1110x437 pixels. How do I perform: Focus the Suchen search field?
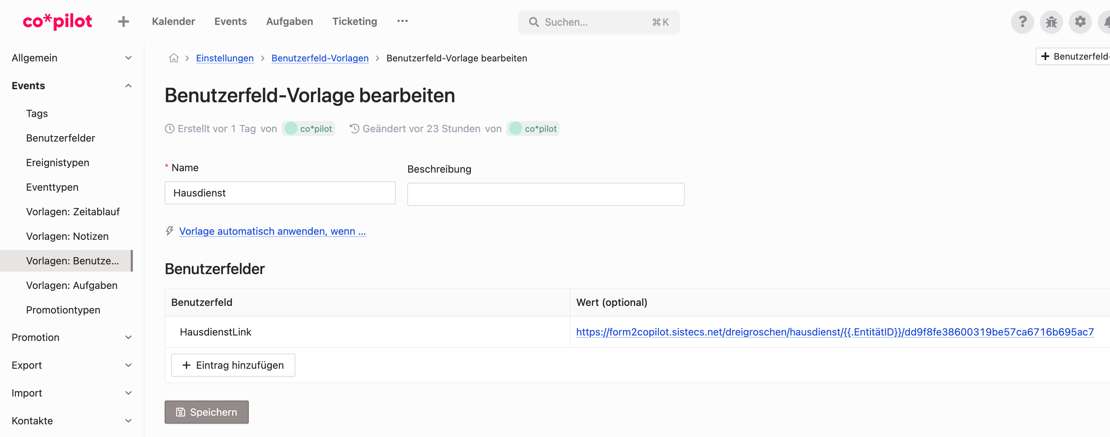(599, 22)
